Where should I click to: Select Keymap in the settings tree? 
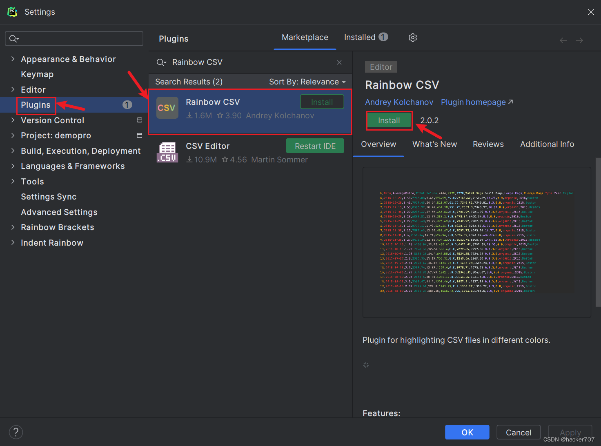(37, 74)
